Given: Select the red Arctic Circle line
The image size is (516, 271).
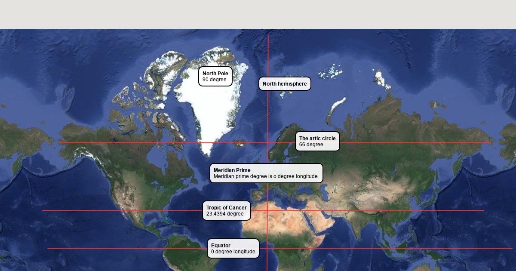Looking at the screenshot, I should (x=408, y=142).
